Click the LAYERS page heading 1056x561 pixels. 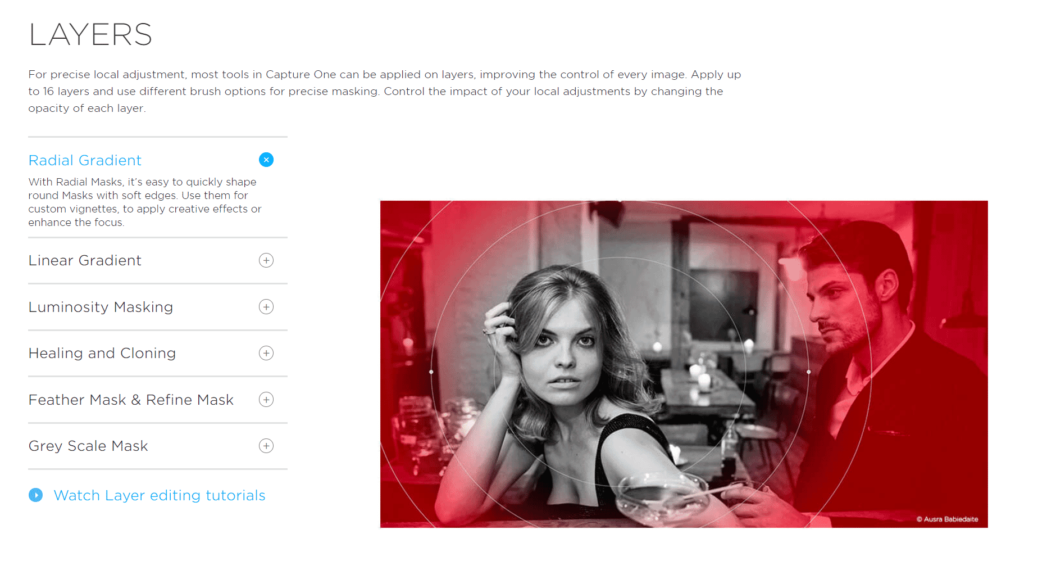[x=90, y=35]
